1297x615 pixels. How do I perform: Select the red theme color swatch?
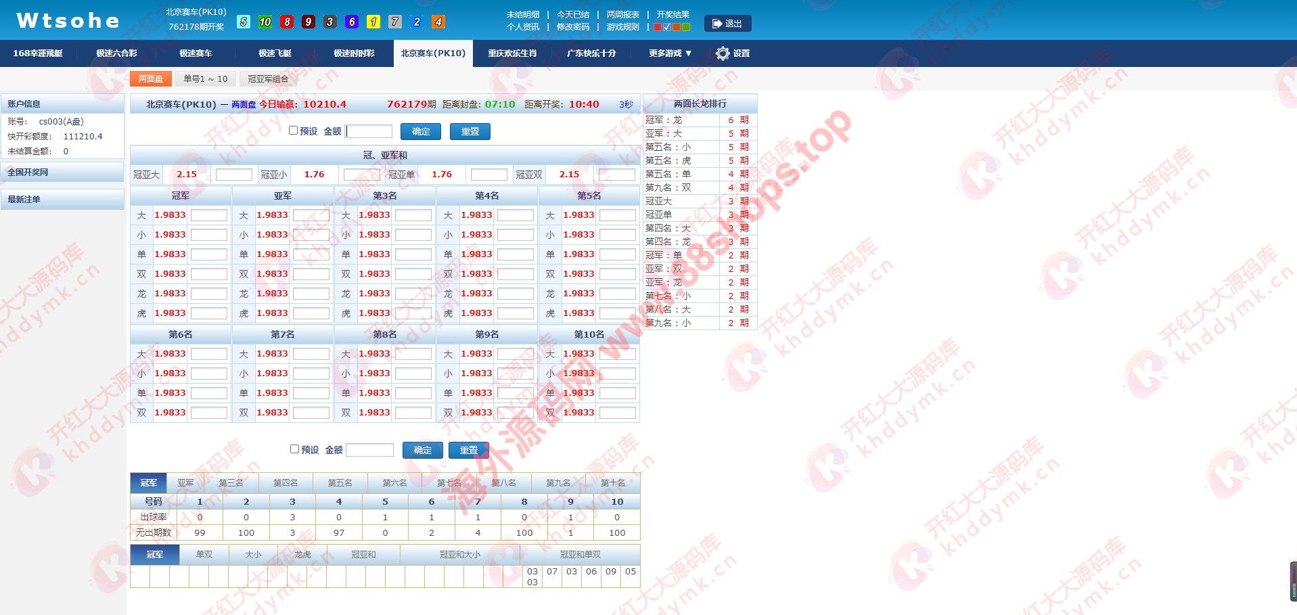point(658,27)
